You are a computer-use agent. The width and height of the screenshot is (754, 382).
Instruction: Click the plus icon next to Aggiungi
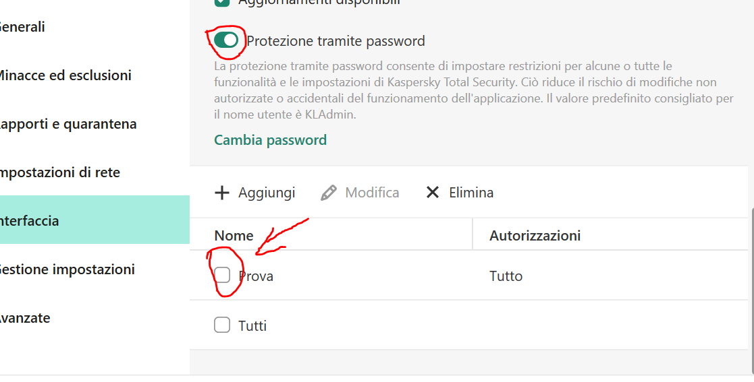tap(222, 193)
